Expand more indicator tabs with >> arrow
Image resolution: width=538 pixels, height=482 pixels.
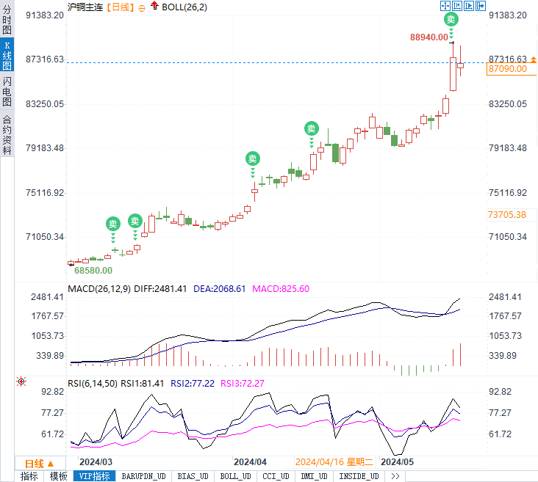395,476
